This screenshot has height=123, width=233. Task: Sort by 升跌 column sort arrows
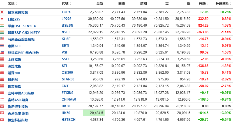tap(208, 4)
